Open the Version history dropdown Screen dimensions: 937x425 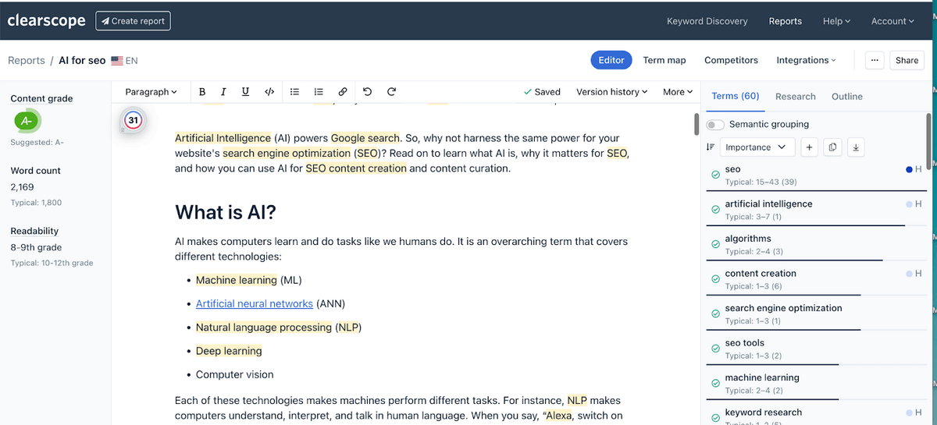pos(611,92)
